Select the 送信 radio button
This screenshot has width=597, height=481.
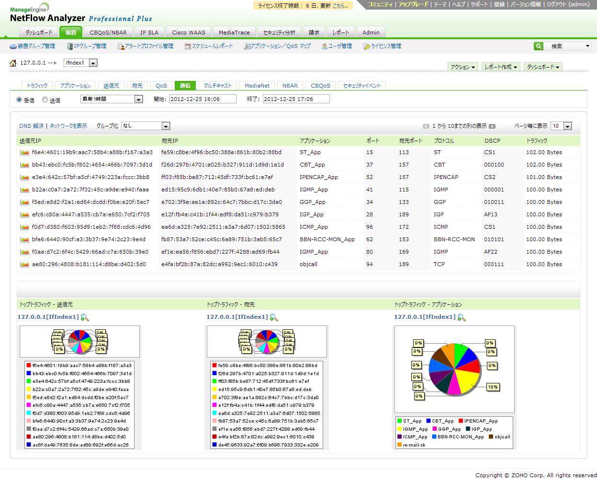(x=45, y=100)
